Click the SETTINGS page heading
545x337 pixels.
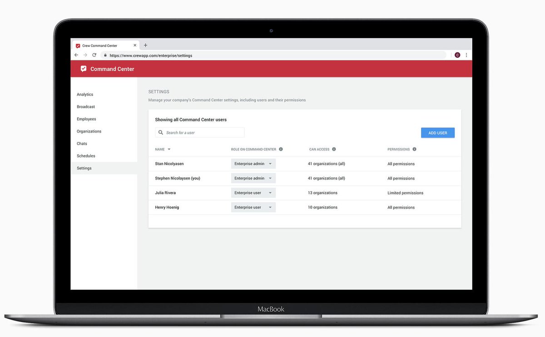pos(159,92)
